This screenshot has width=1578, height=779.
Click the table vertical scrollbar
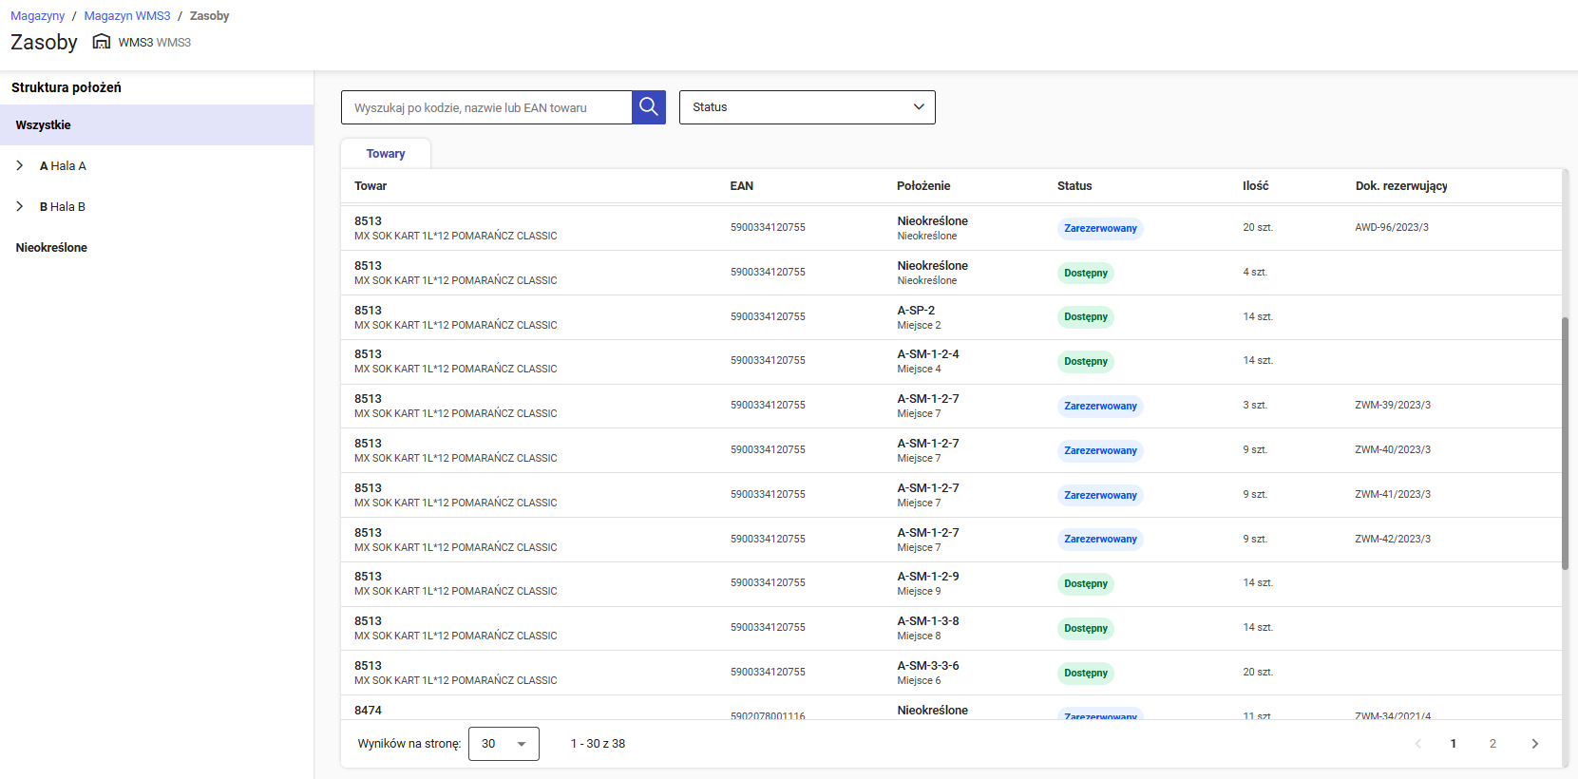1565,442
